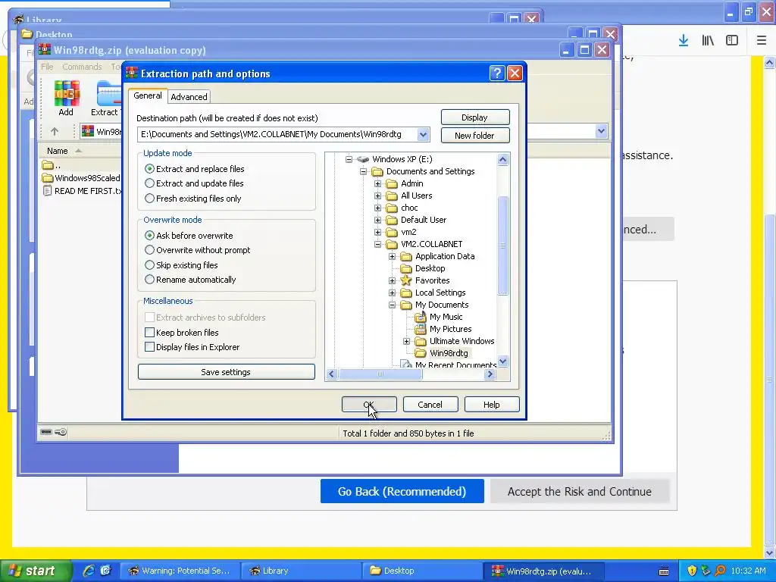Select the General tab
The image size is (776, 582).
point(148,95)
